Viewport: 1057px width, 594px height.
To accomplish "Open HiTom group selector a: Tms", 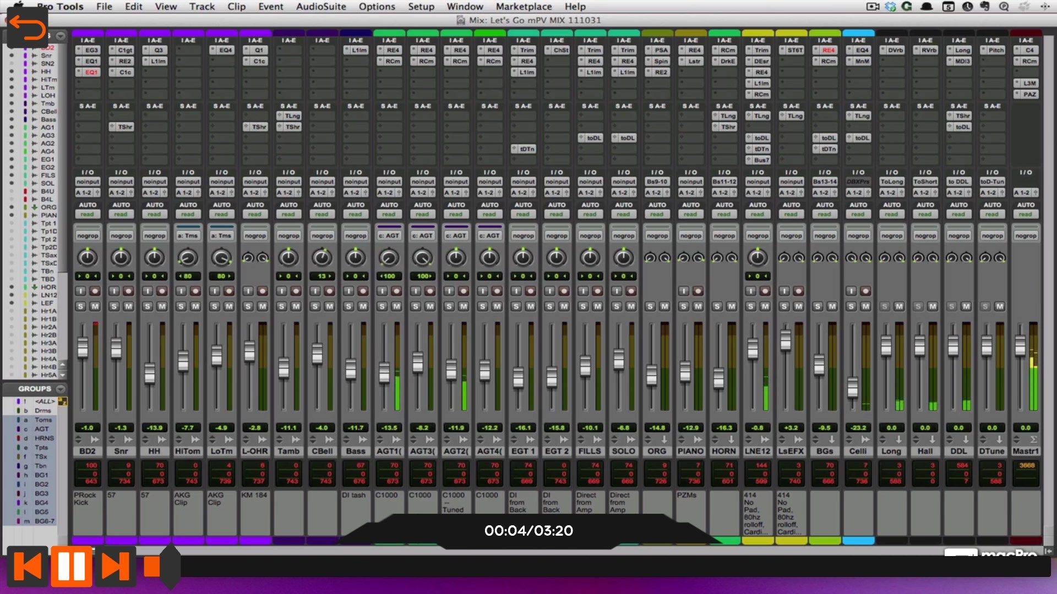I will [188, 235].
